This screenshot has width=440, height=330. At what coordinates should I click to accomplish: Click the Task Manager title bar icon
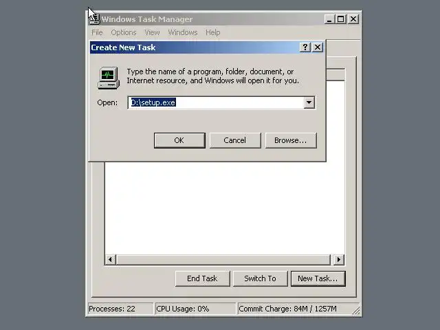click(95, 19)
